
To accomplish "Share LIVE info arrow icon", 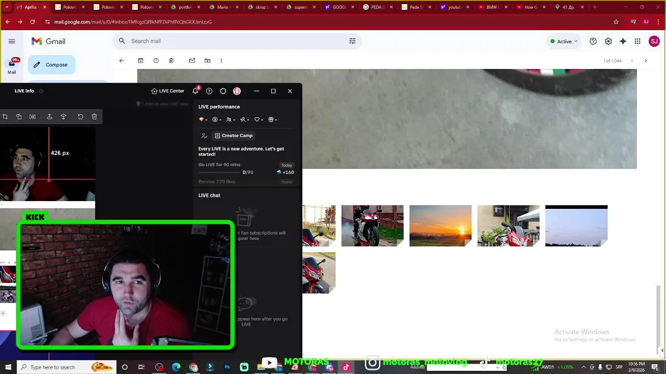I will (41, 91).
